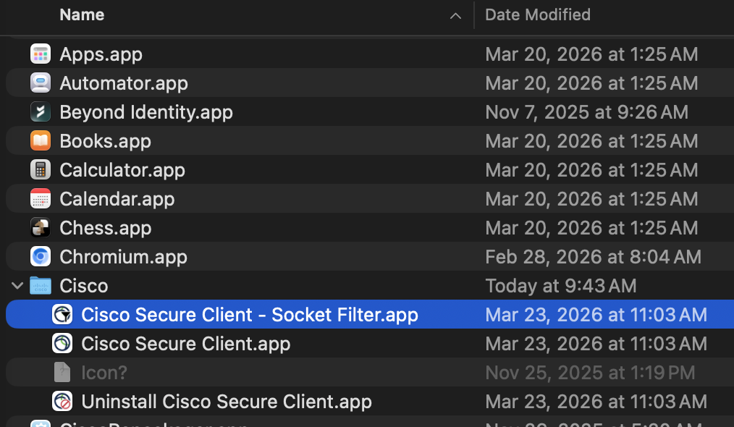Click the Name column header
This screenshot has height=427, width=734.
coord(81,14)
